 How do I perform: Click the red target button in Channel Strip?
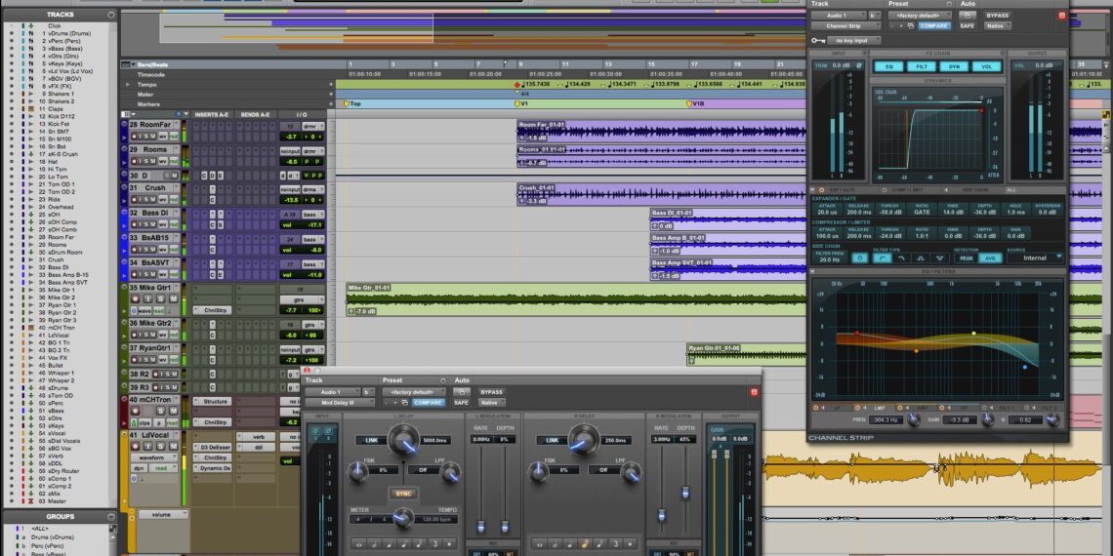click(x=1061, y=16)
